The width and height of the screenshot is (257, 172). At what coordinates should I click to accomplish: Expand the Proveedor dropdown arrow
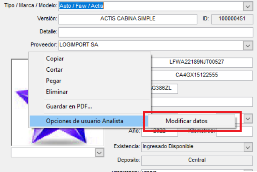coord(248,45)
